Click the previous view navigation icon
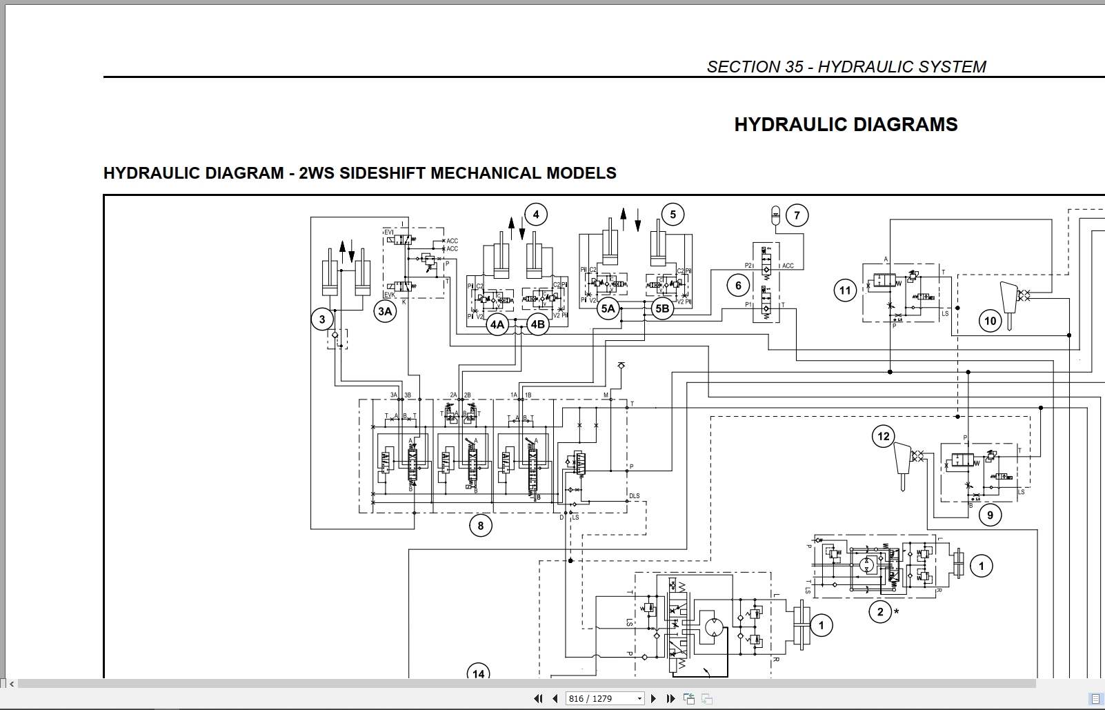 [x=688, y=699]
